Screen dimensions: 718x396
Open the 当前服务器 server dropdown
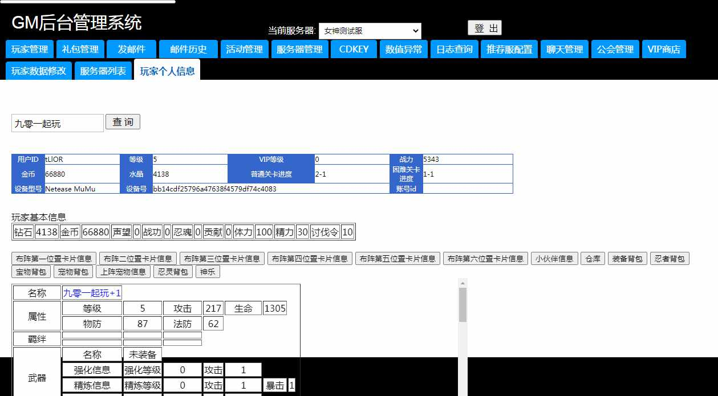pos(370,31)
